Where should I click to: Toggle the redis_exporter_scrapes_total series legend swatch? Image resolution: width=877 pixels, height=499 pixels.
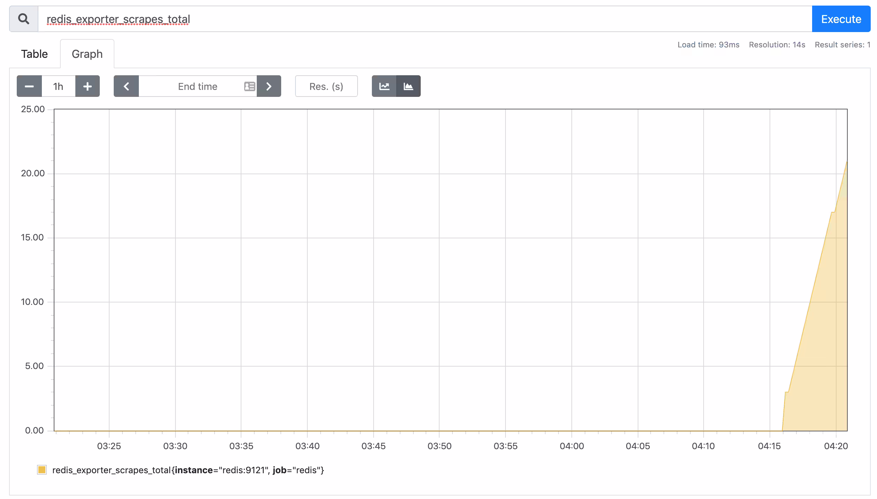[42, 470]
